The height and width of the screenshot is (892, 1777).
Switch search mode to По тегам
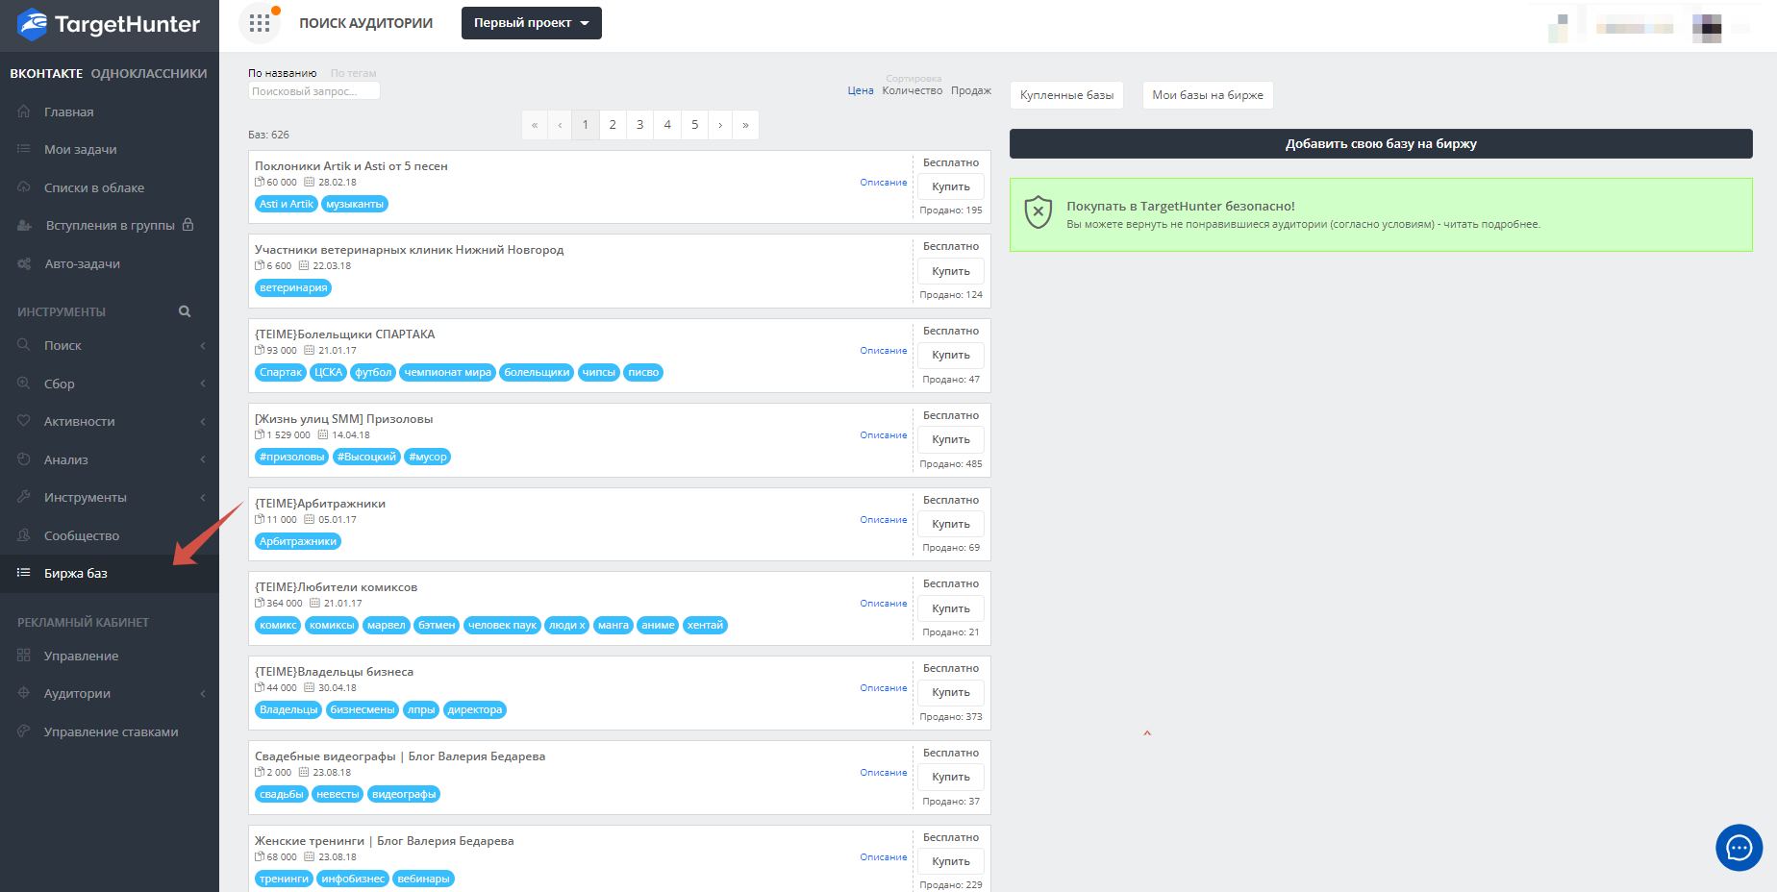tap(353, 73)
